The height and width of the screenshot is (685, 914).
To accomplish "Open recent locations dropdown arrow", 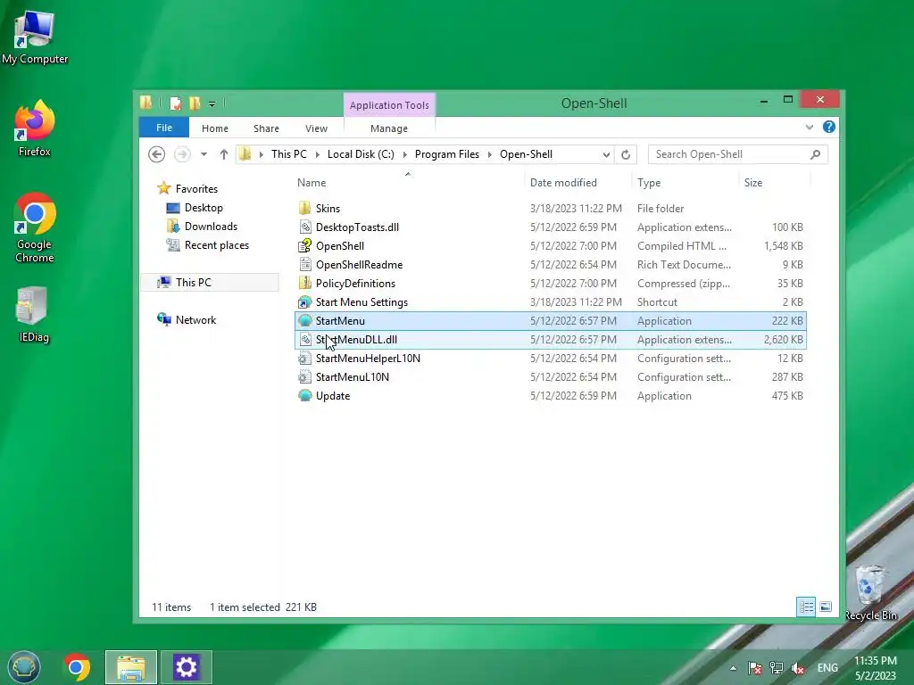I will (x=204, y=154).
